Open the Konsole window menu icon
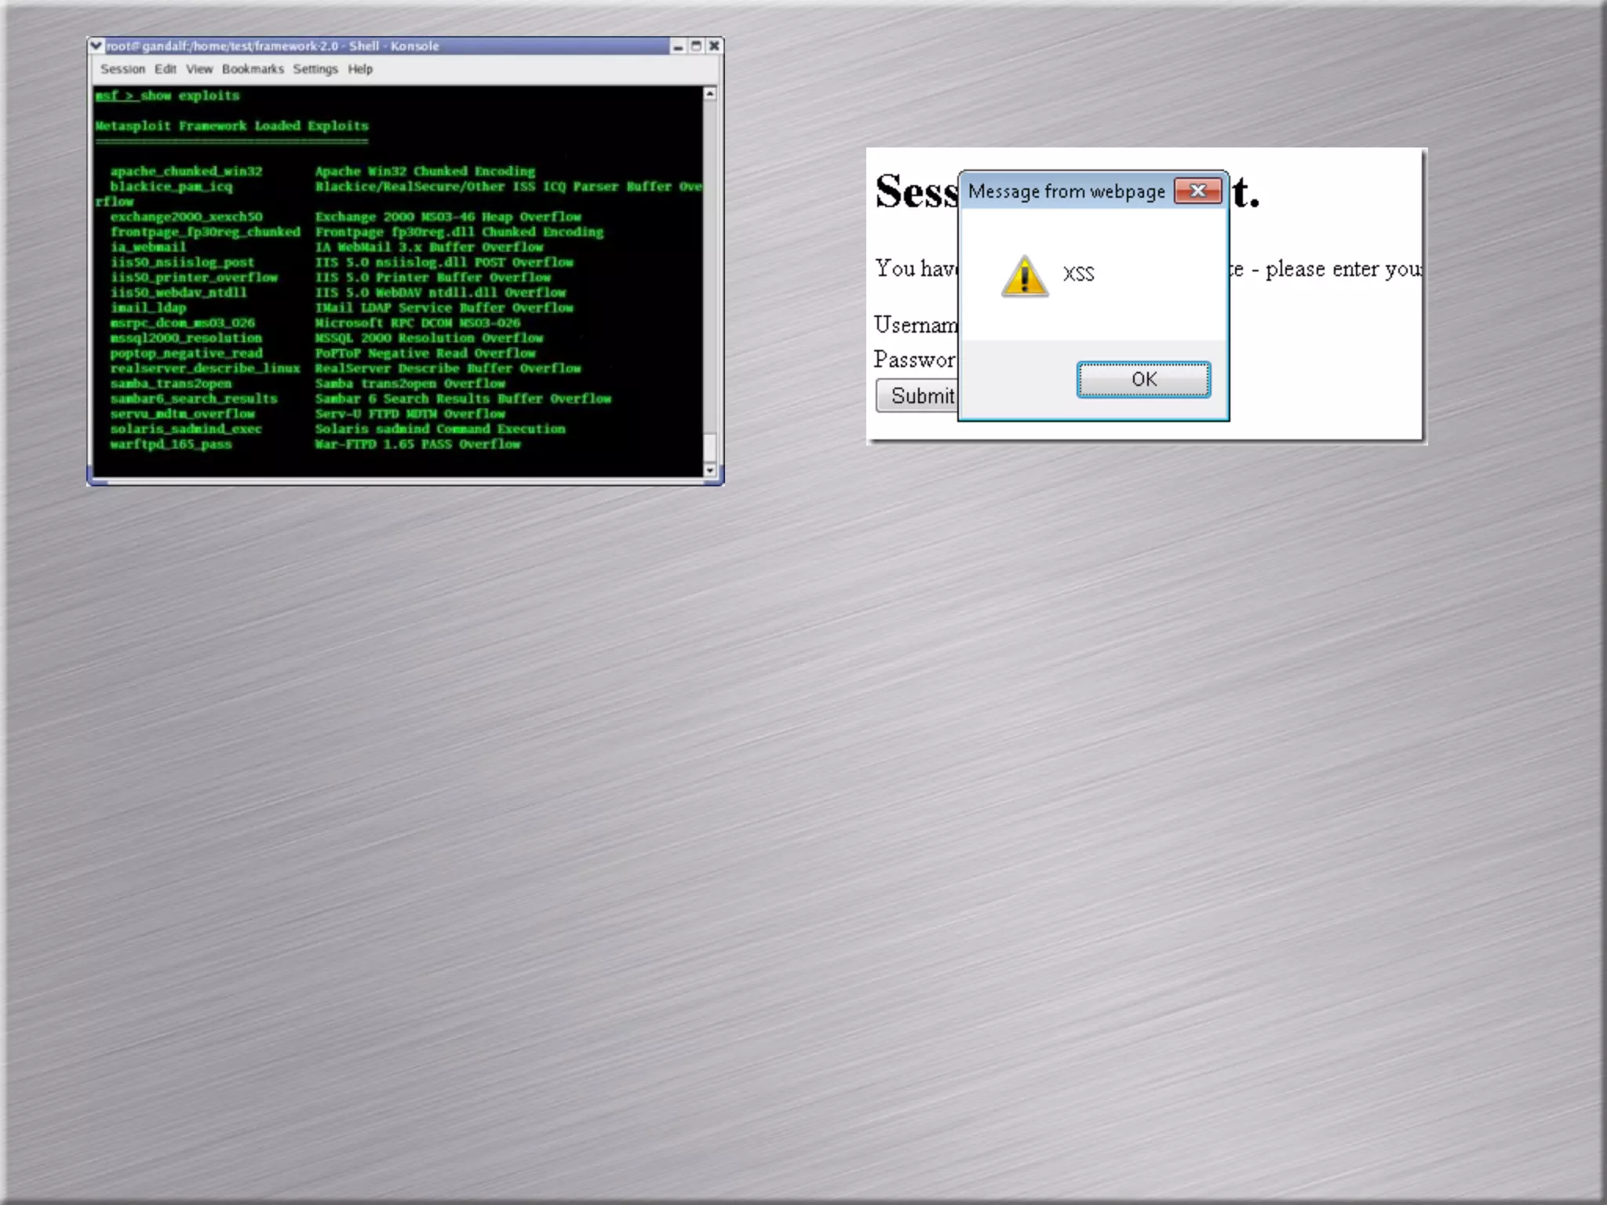This screenshot has width=1607, height=1205. (96, 46)
